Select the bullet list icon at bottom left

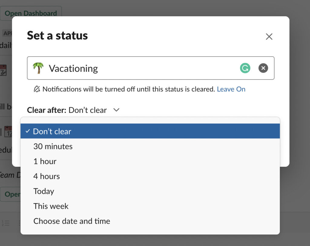(20, 223)
